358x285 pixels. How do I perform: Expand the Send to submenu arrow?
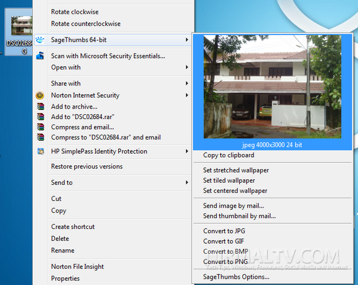click(x=187, y=182)
